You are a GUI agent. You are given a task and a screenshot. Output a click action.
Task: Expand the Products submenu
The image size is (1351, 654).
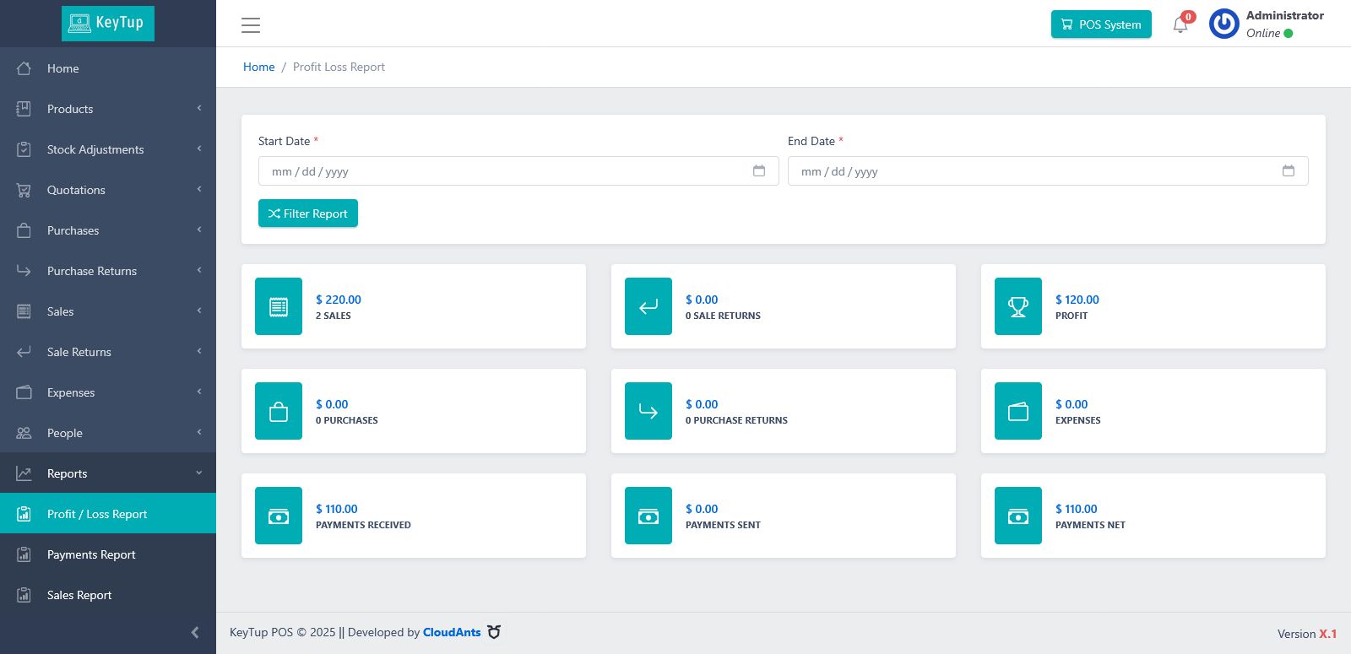click(x=108, y=109)
